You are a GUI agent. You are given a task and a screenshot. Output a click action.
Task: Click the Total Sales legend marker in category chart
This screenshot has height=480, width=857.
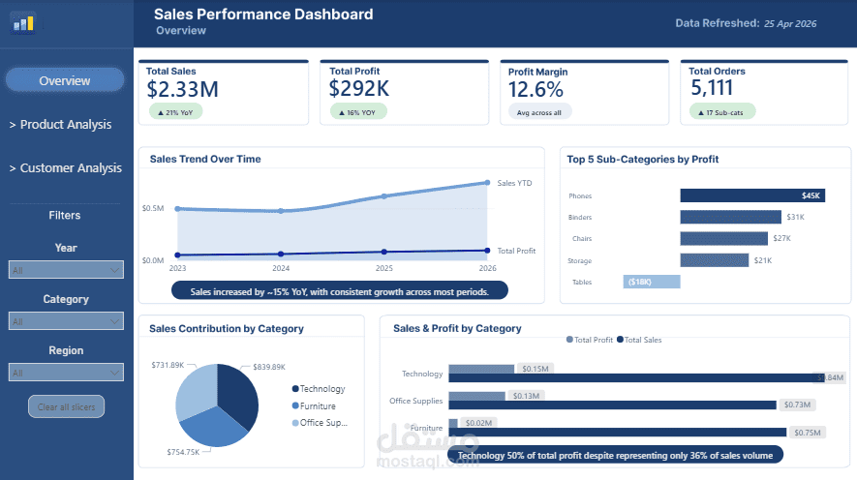620,339
